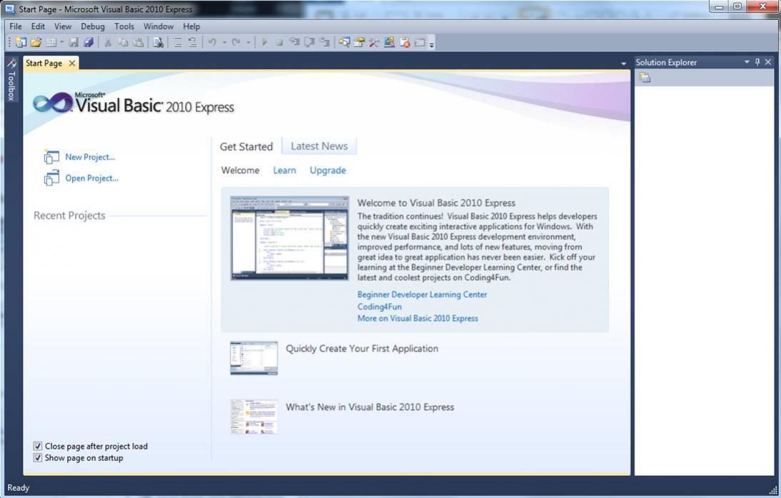Click the Save floppy disk toolbar icon
The width and height of the screenshot is (781, 498).
point(74,43)
